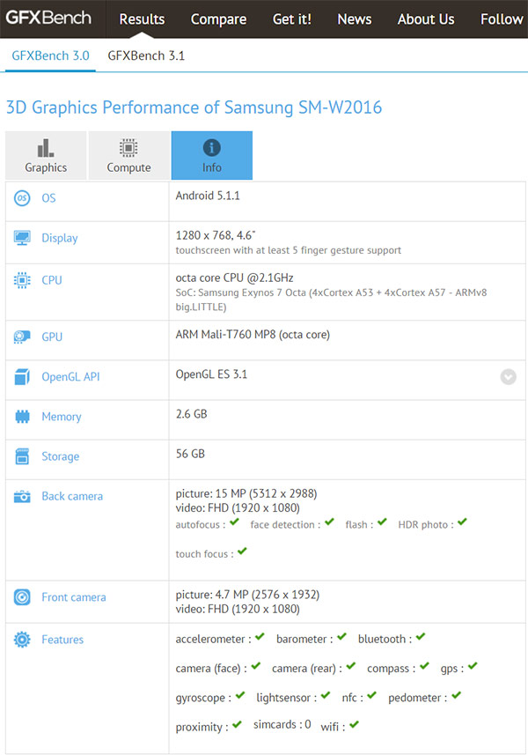Viewport: 528px width, 755px height.
Task: Click the Display monitor icon
Action: click(x=22, y=238)
